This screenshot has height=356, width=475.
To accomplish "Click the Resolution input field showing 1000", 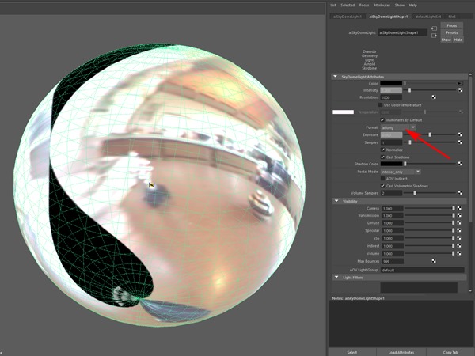I will pos(391,97).
